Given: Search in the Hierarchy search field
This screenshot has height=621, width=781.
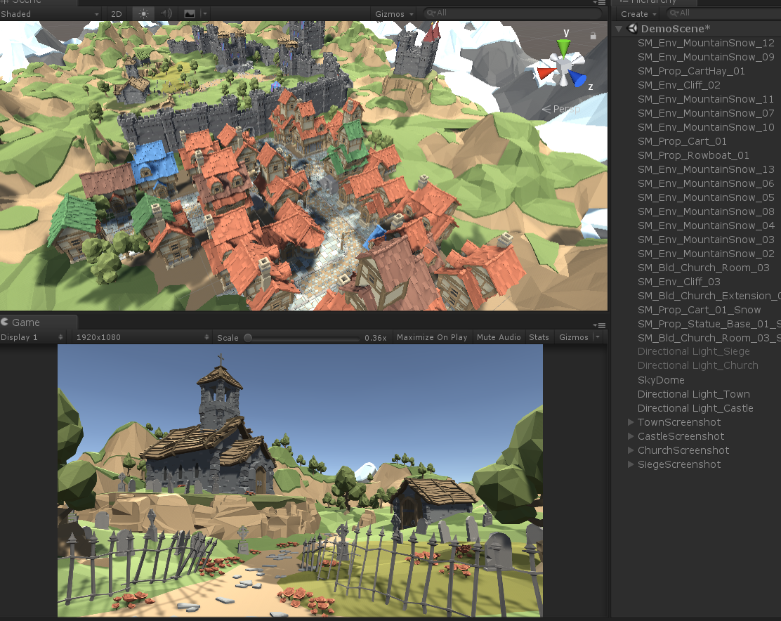Looking at the screenshot, I should [723, 13].
